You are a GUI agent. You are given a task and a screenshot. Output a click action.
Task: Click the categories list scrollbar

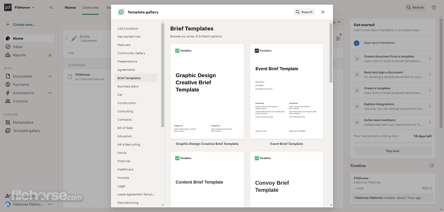pyautogui.click(x=163, y=75)
